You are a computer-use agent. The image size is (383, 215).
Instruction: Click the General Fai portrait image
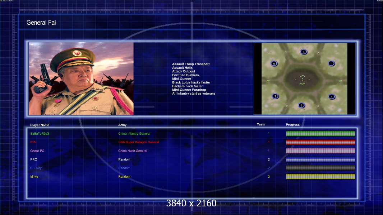tap(81, 78)
